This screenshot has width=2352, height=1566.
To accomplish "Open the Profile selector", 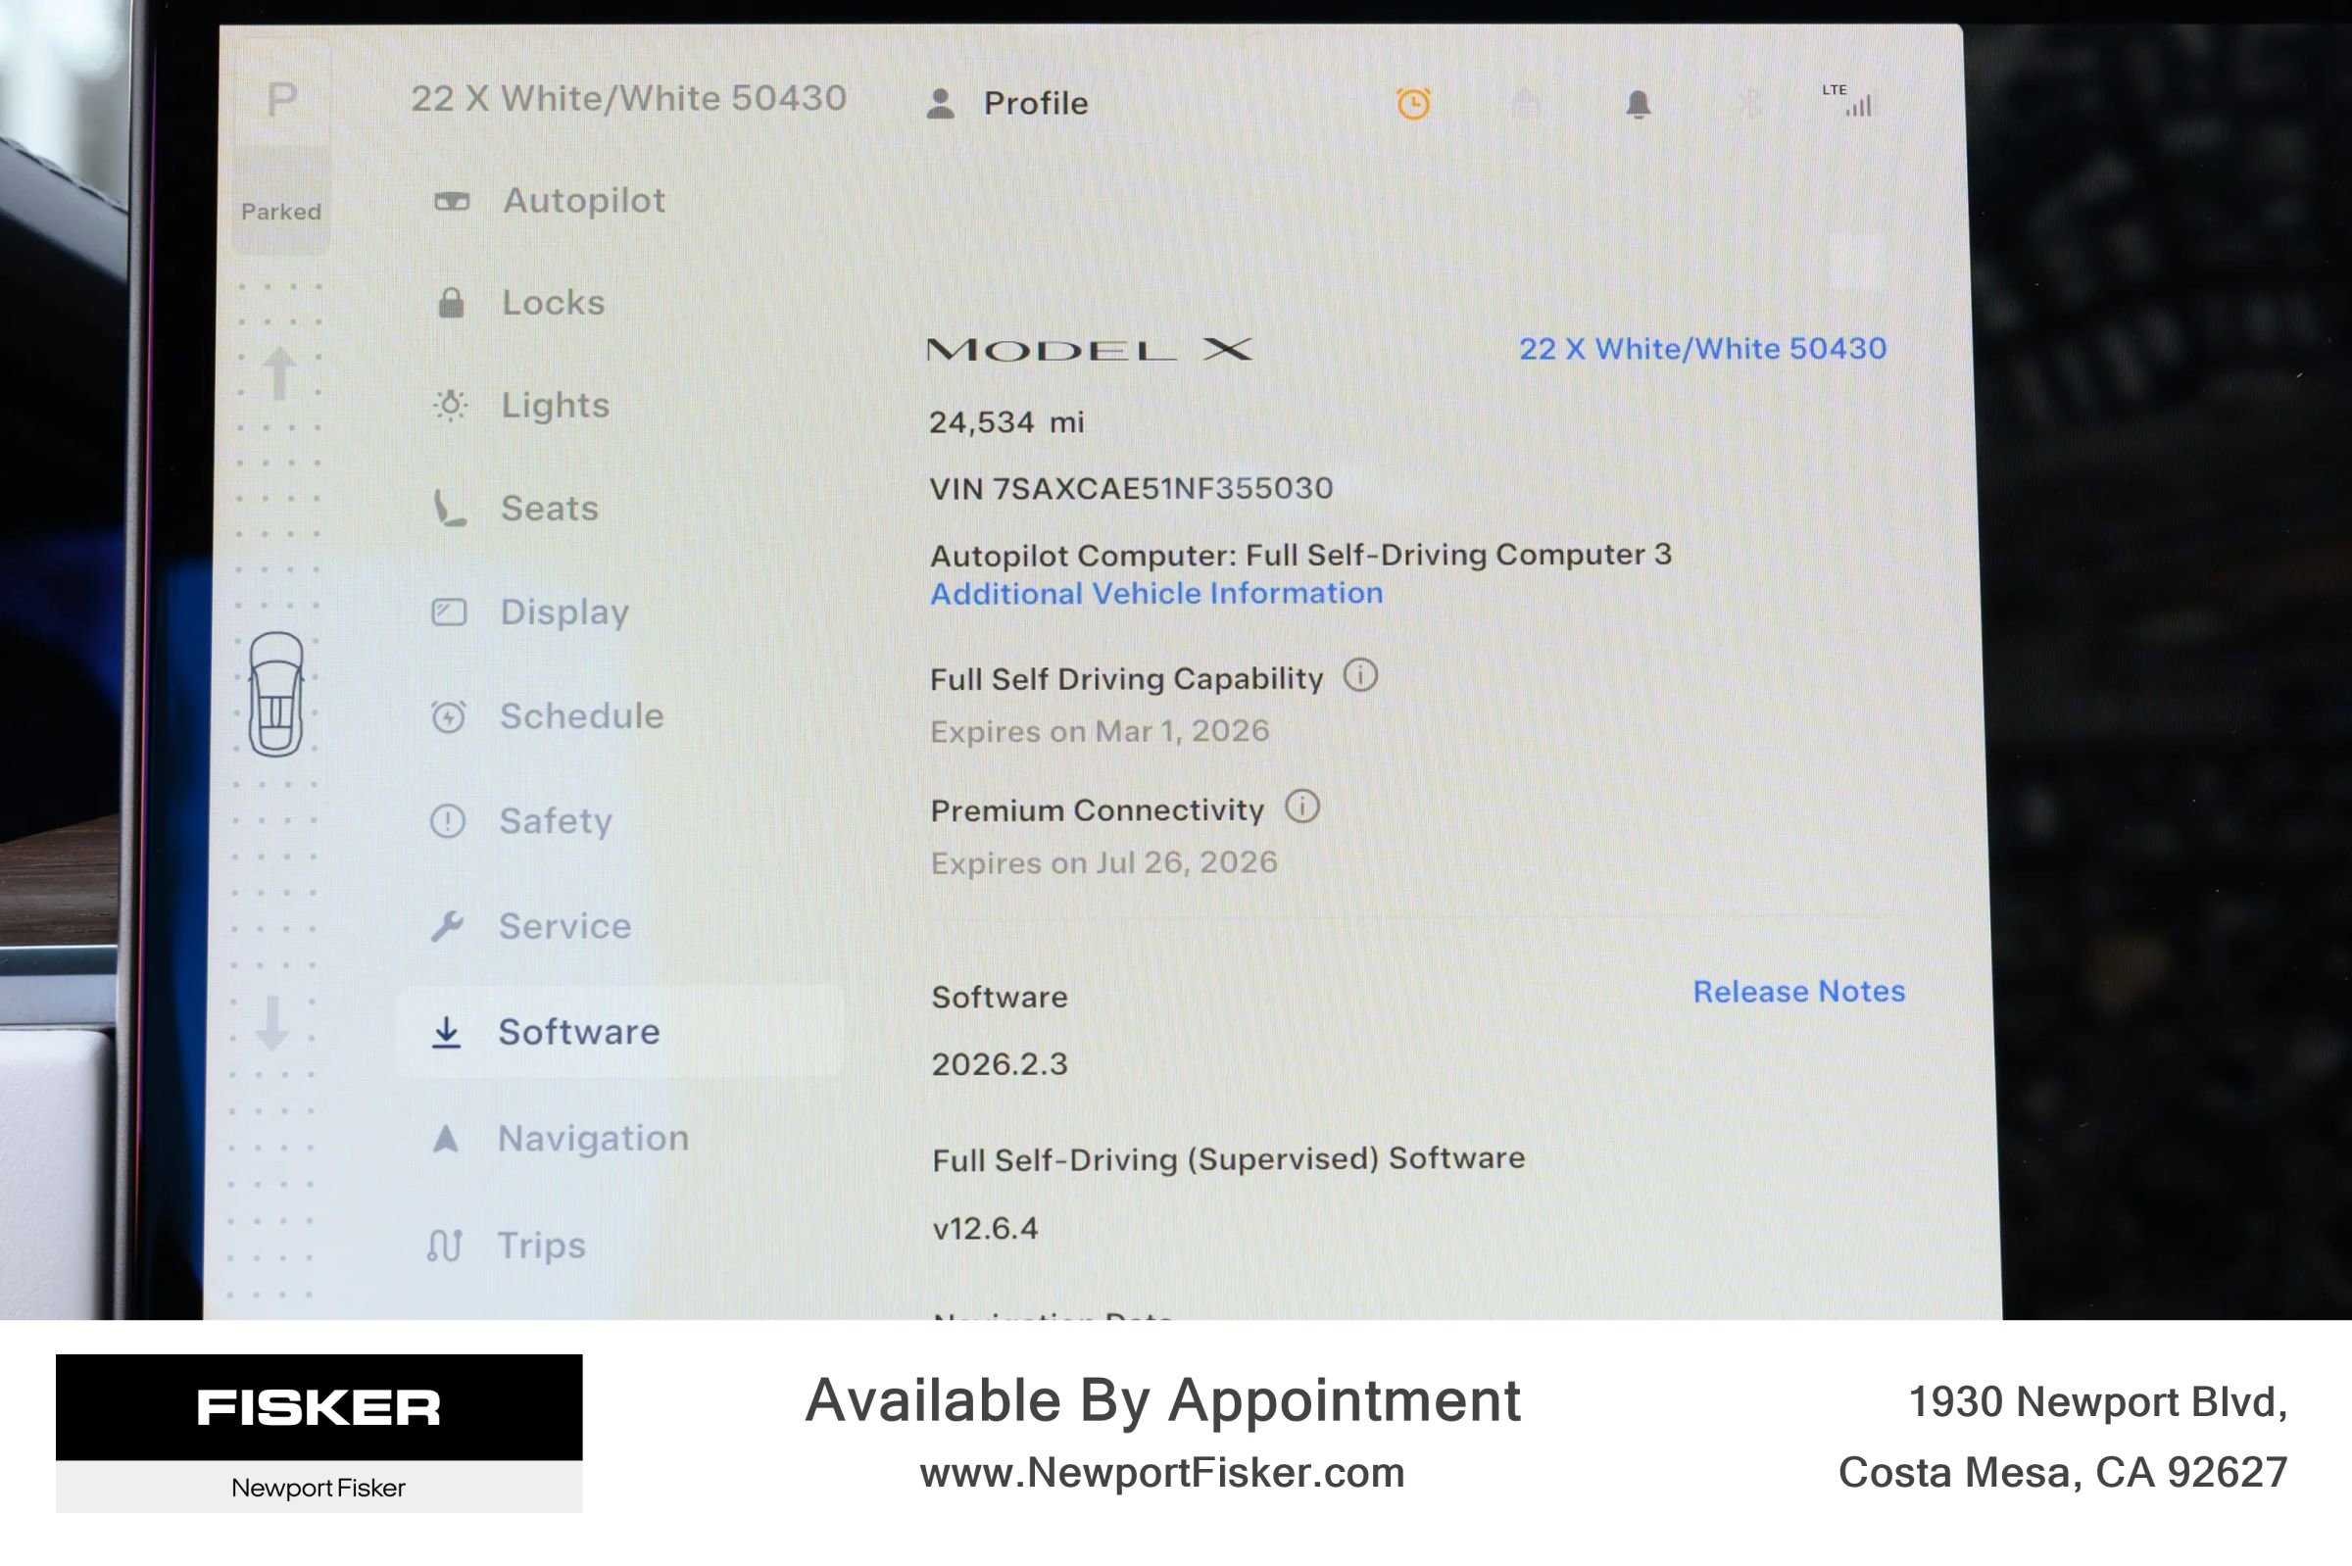I will click(1007, 103).
